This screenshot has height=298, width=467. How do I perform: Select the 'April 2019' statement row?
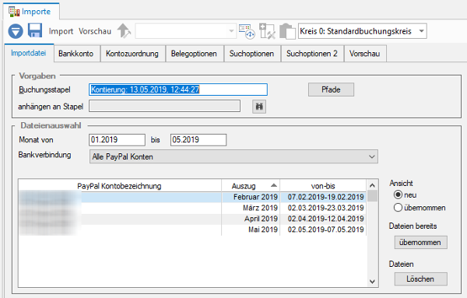tap(192, 219)
